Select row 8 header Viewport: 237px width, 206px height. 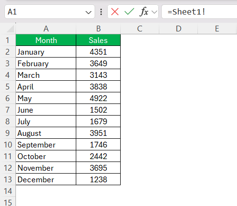tap(8, 121)
